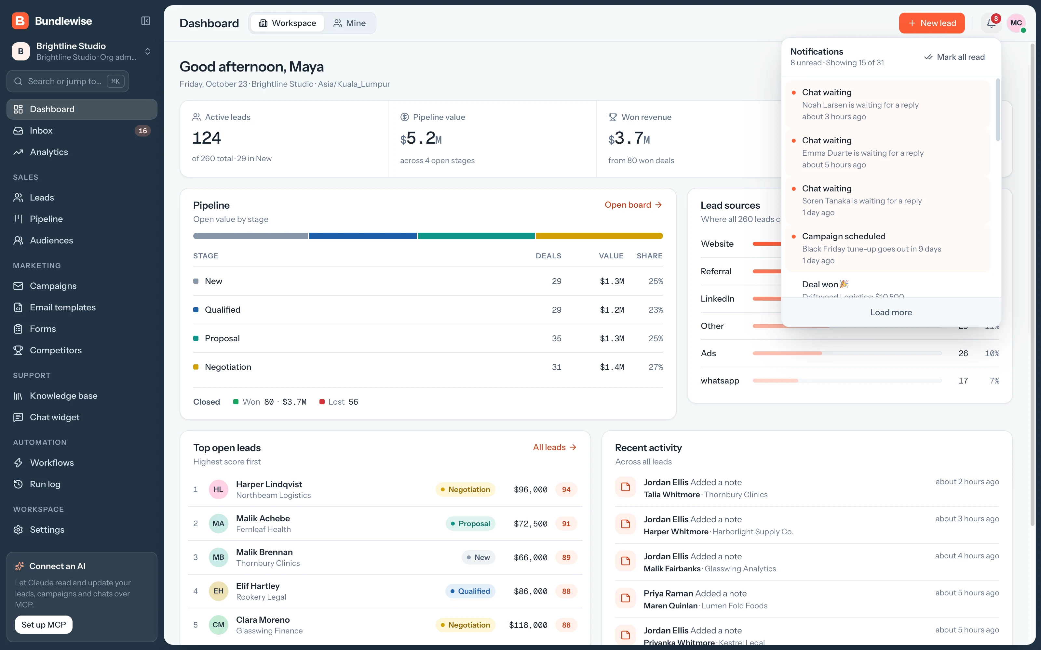The image size is (1041, 650).
Task: Open the Pipeline sidebar item
Action: [82, 219]
